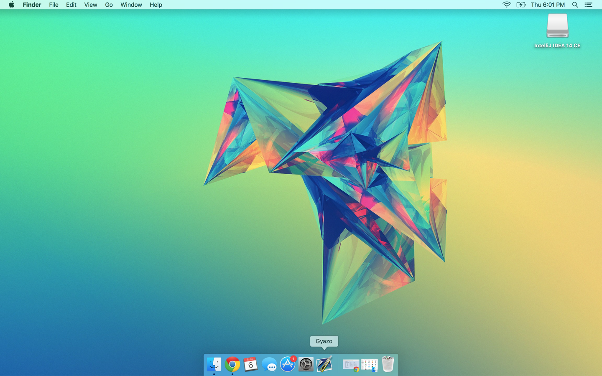
Task: Launch Google Chrome from the dock
Action: tap(232, 364)
